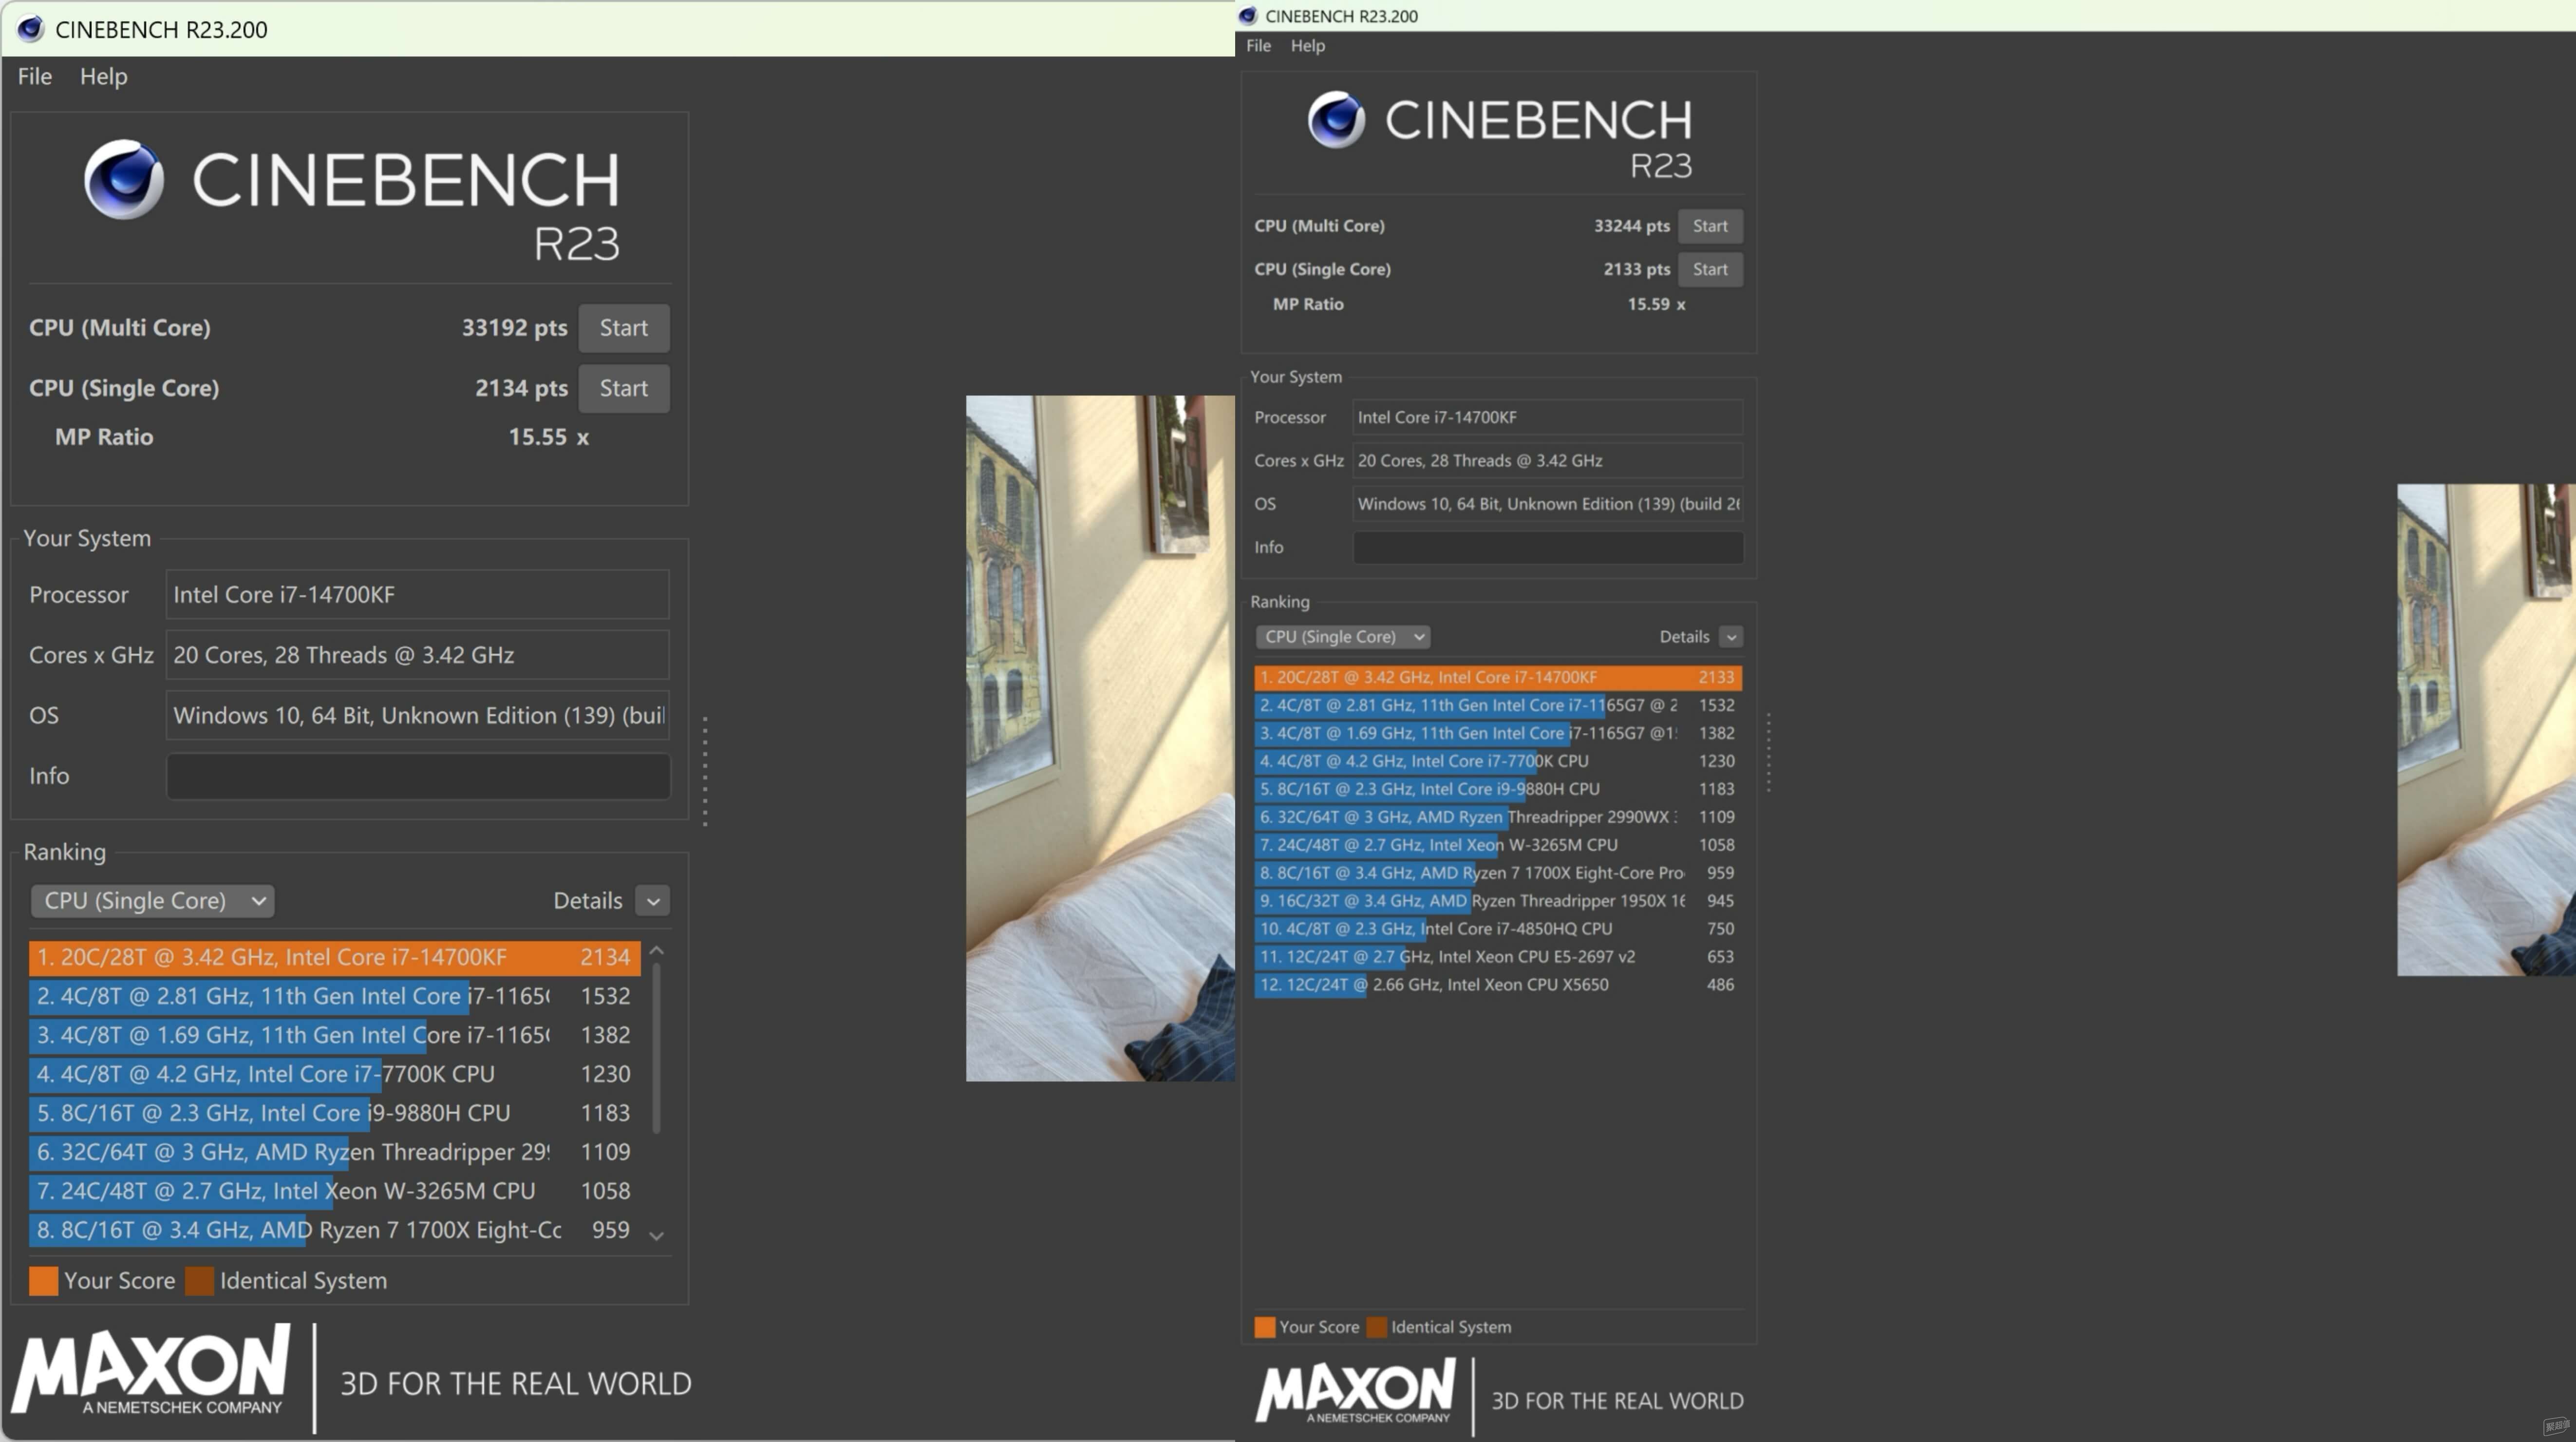
Task: Click rendered room preview in left window
Action: pyautogui.click(x=1100, y=738)
